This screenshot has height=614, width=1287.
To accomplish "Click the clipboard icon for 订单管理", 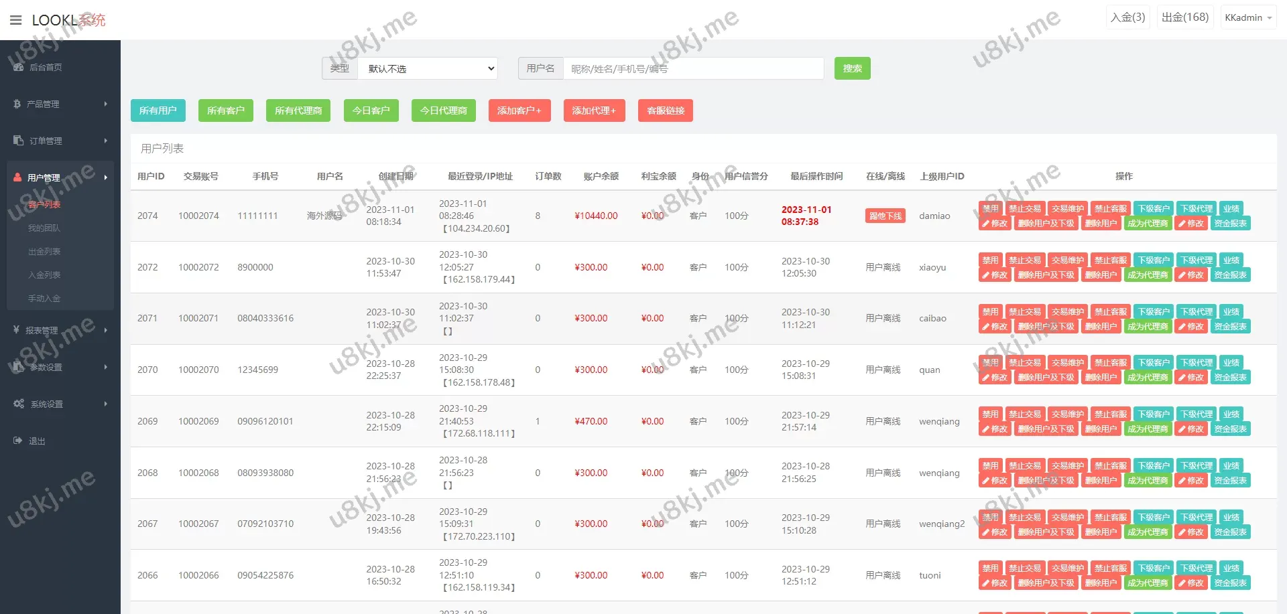I will pyautogui.click(x=19, y=141).
